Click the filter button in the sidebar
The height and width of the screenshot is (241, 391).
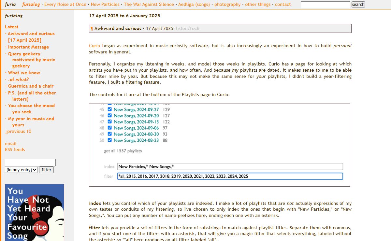(46, 170)
